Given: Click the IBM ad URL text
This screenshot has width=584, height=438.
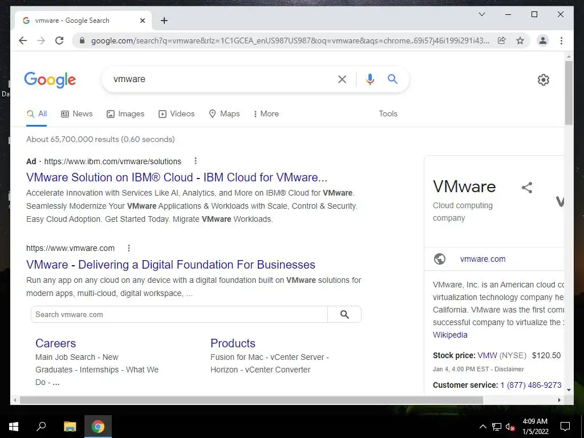Looking at the screenshot, I should [112, 161].
